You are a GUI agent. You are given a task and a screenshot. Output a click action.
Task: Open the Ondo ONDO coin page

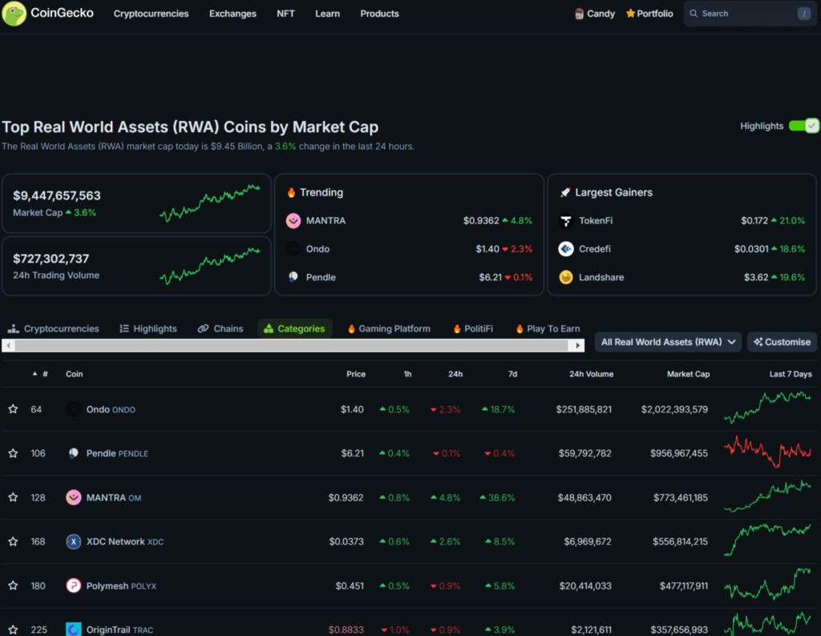(x=111, y=409)
